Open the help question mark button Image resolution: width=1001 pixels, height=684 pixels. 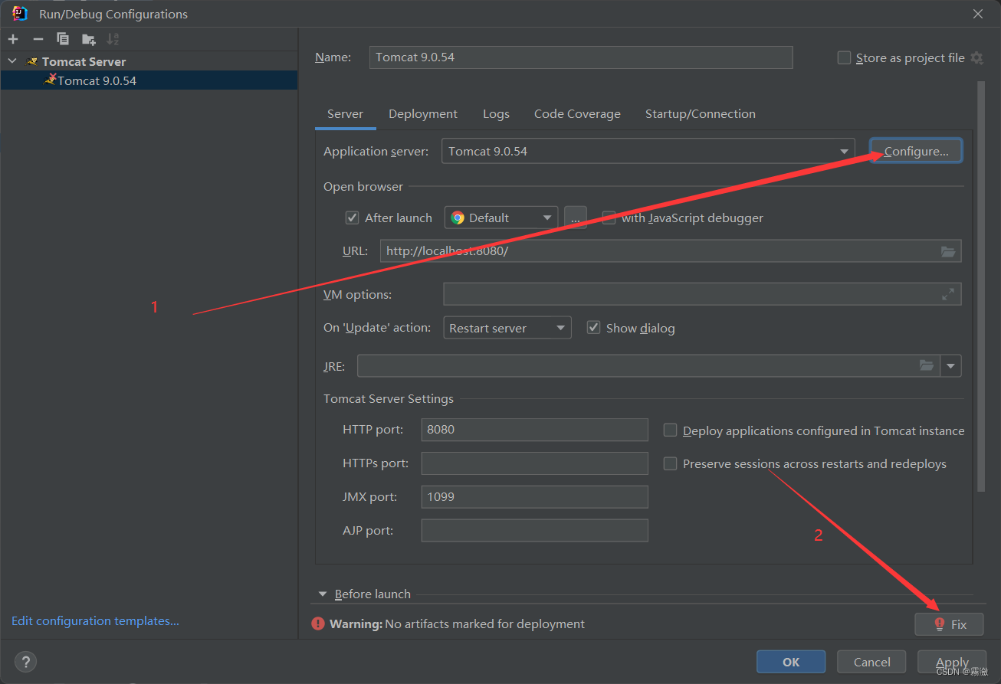tap(25, 662)
